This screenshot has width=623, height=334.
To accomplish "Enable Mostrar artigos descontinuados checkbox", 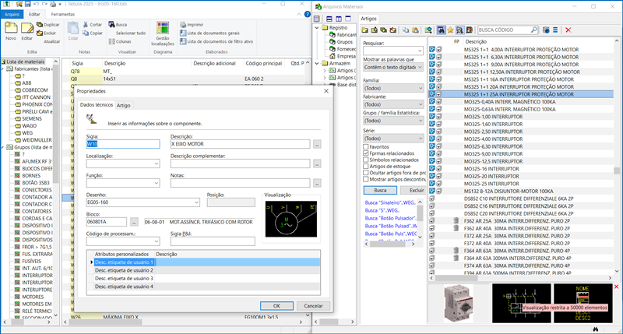I will pyautogui.click(x=366, y=179).
